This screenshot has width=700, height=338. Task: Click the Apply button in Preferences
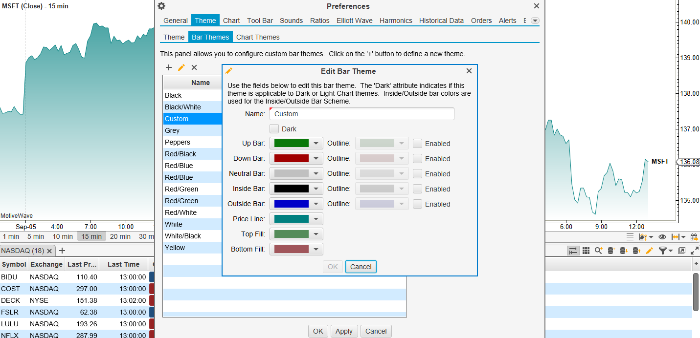344,331
